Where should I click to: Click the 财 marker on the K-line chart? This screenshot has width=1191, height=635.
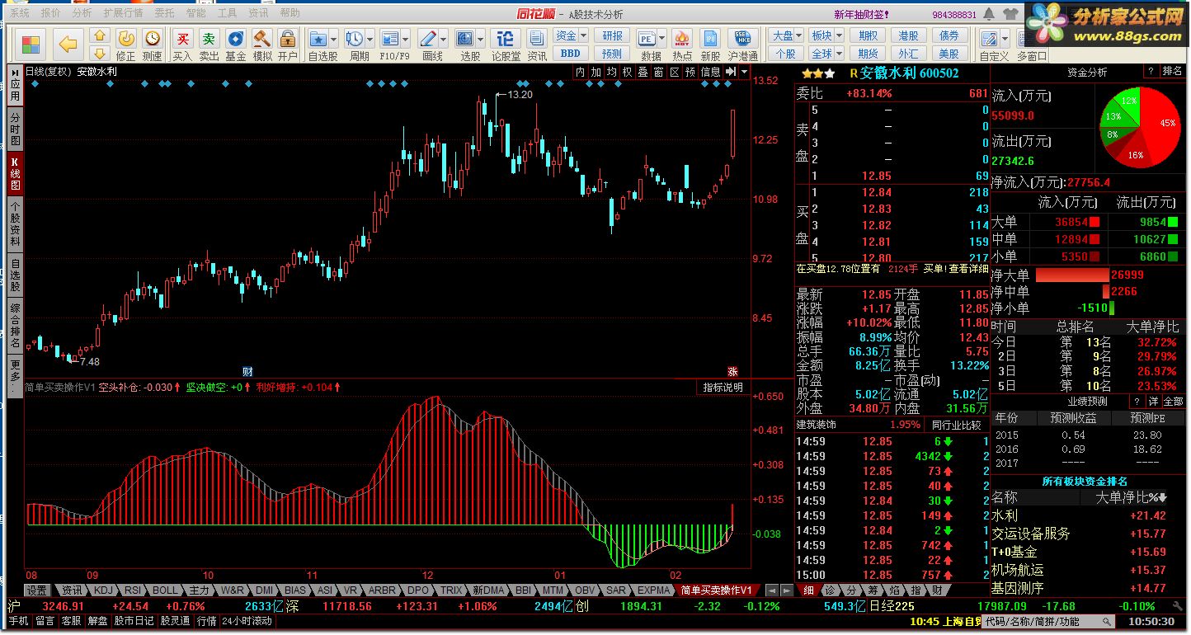pos(247,370)
